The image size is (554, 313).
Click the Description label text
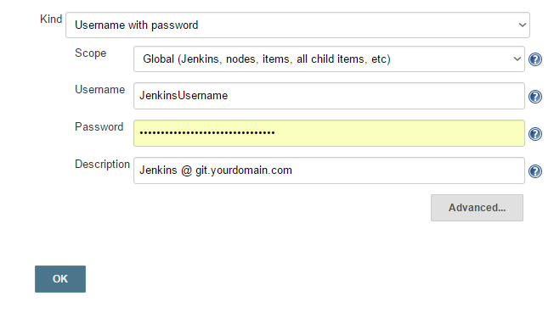point(102,164)
